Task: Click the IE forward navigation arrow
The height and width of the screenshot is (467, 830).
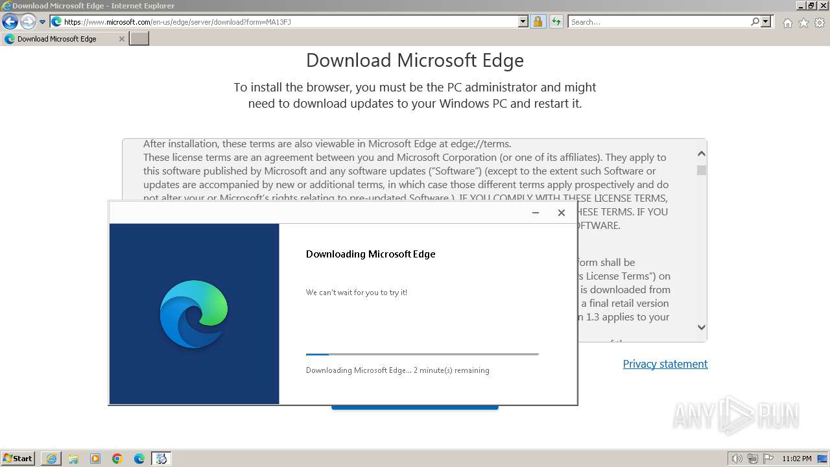Action: coord(27,21)
